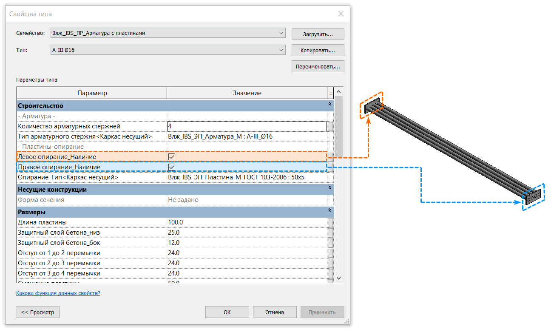Open the Семейство dropdown
Viewport: 551px width, 332px height.
168,33
